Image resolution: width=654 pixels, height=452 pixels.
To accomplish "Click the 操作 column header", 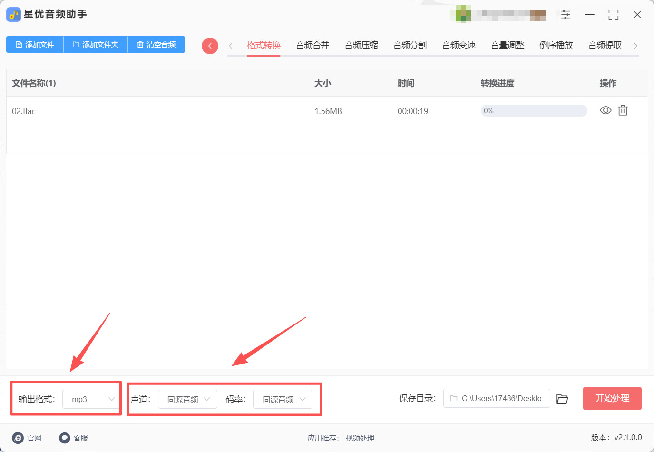I will 608,83.
